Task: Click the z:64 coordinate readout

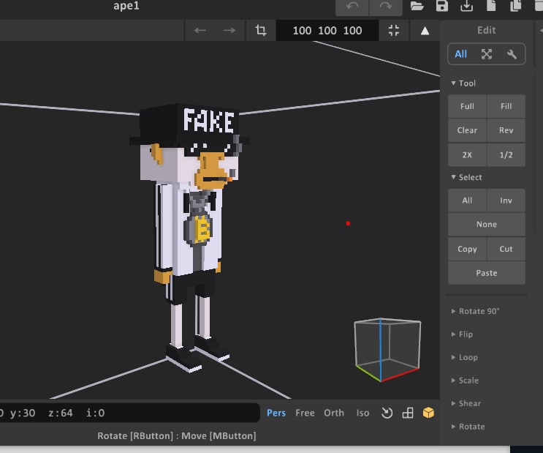Action: (61, 413)
